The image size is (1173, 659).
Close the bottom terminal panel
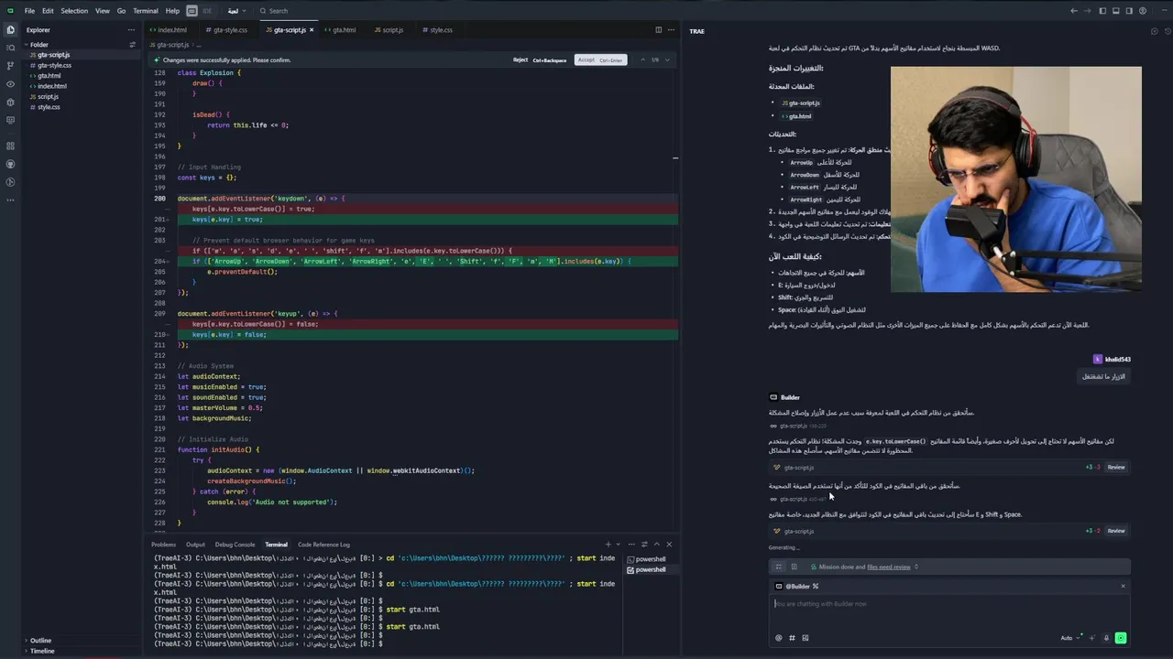(669, 545)
